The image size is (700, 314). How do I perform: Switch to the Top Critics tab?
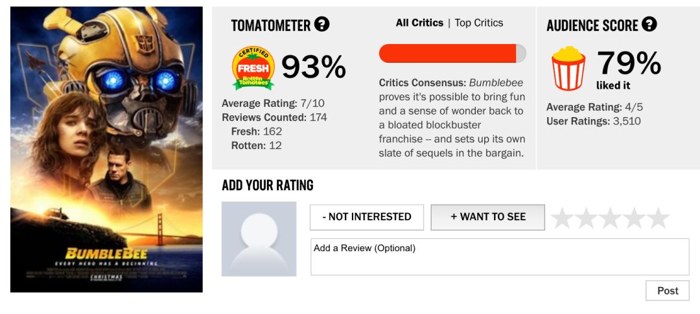(479, 23)
